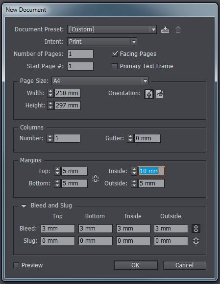Screen dimensions: 220x284
Task: Select portrait orientation icon
Action: pyautogui.click(x=149, y=94)
